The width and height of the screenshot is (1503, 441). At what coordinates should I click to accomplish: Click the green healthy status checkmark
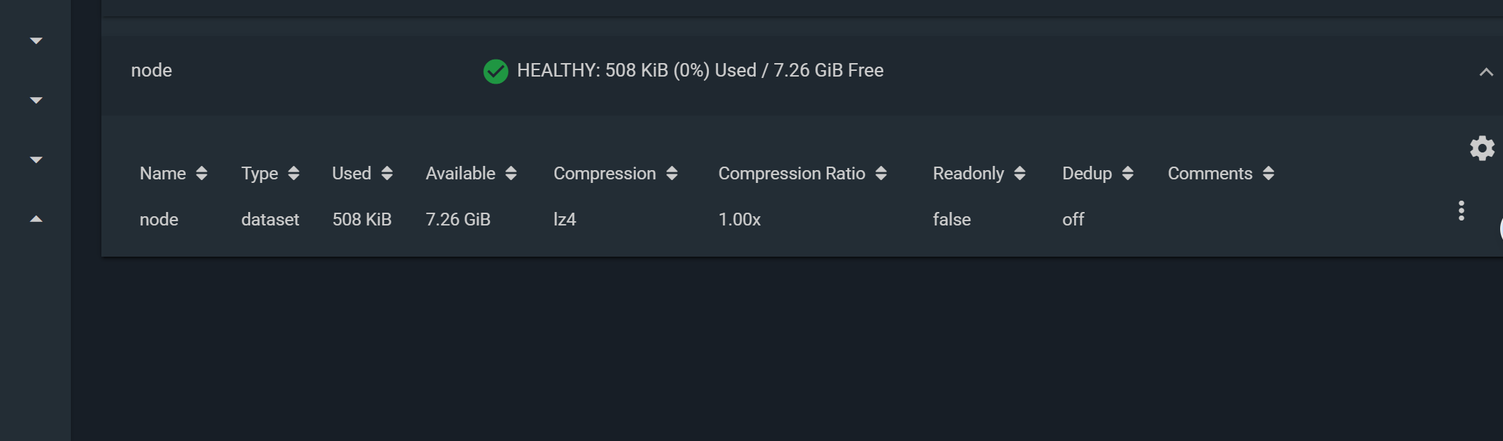[496, 71]
